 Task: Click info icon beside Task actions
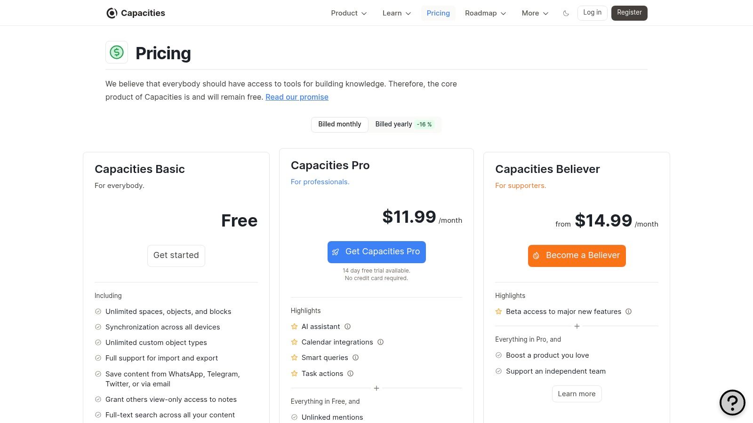[x=351, y=374]
